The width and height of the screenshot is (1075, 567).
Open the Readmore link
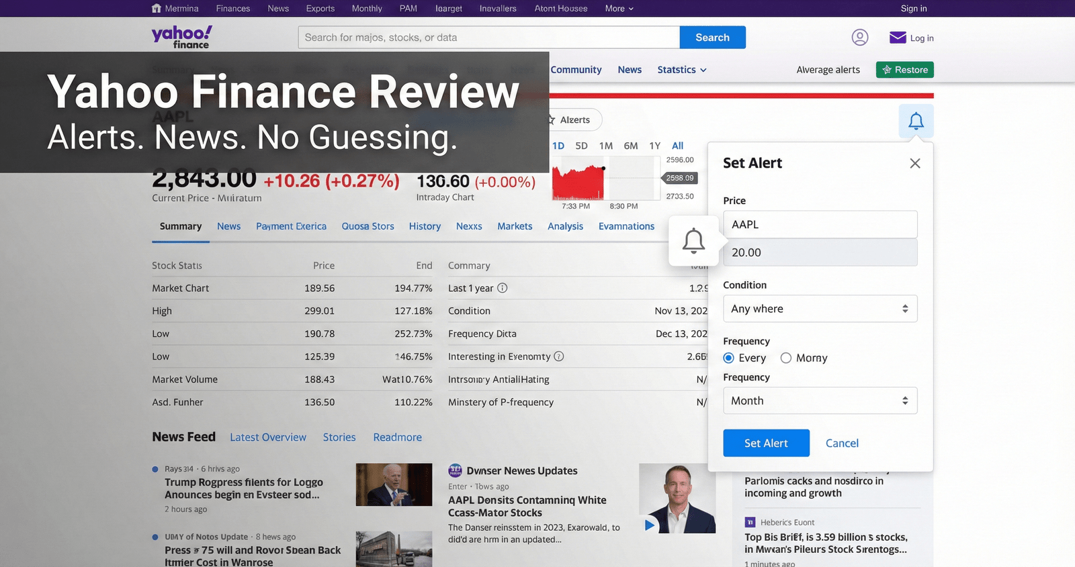[x=398, y=437]
